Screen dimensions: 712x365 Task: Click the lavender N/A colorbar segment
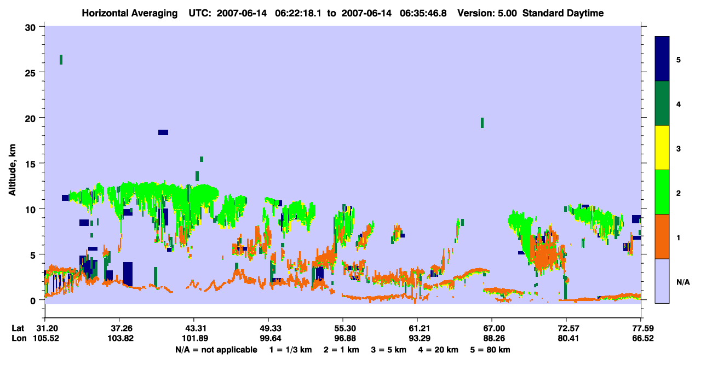[662, 281]
